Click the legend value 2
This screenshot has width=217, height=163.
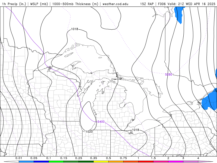tap(168, 158)
